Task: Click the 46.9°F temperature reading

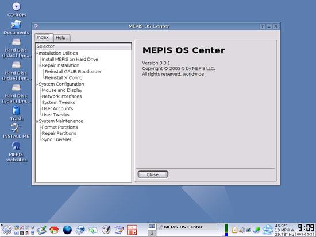Action: tap(281, 226)
